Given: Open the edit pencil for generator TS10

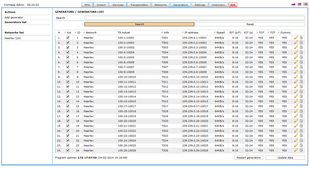Looking at the screenshot, I should coord(296,77).
